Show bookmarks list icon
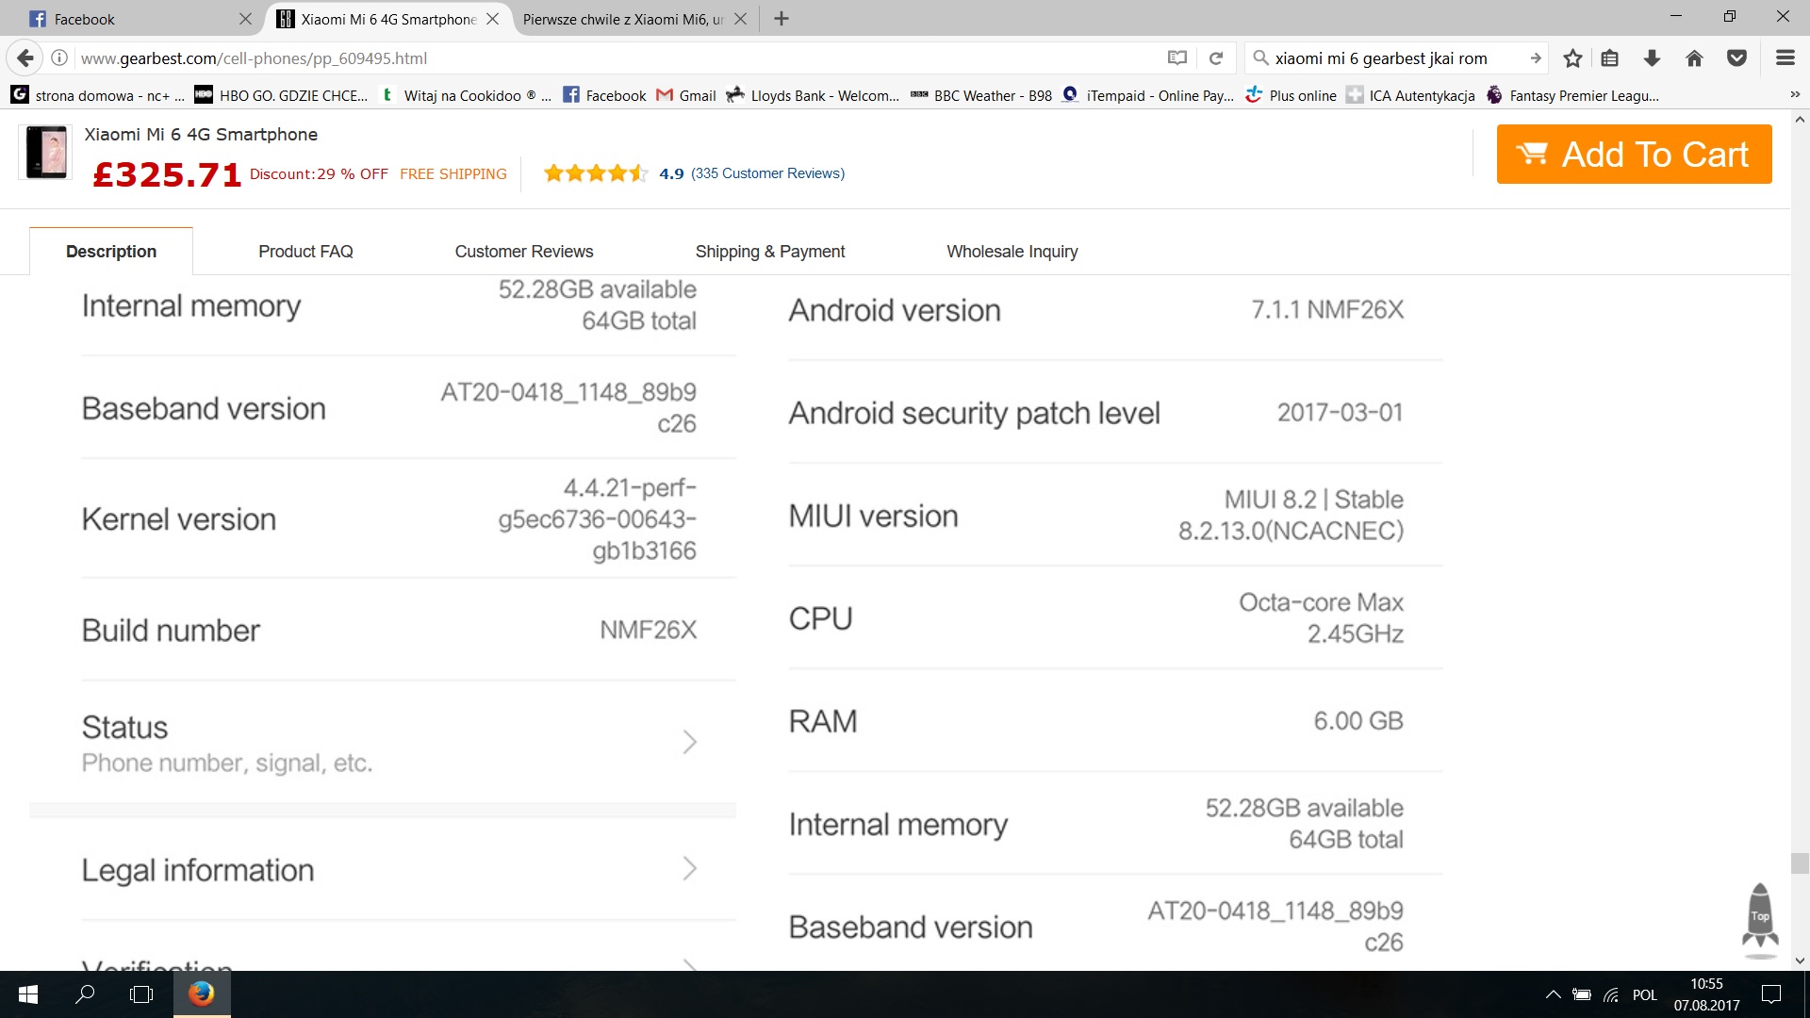This screenshot has width=1810, height=1018. click(1610, 58)
